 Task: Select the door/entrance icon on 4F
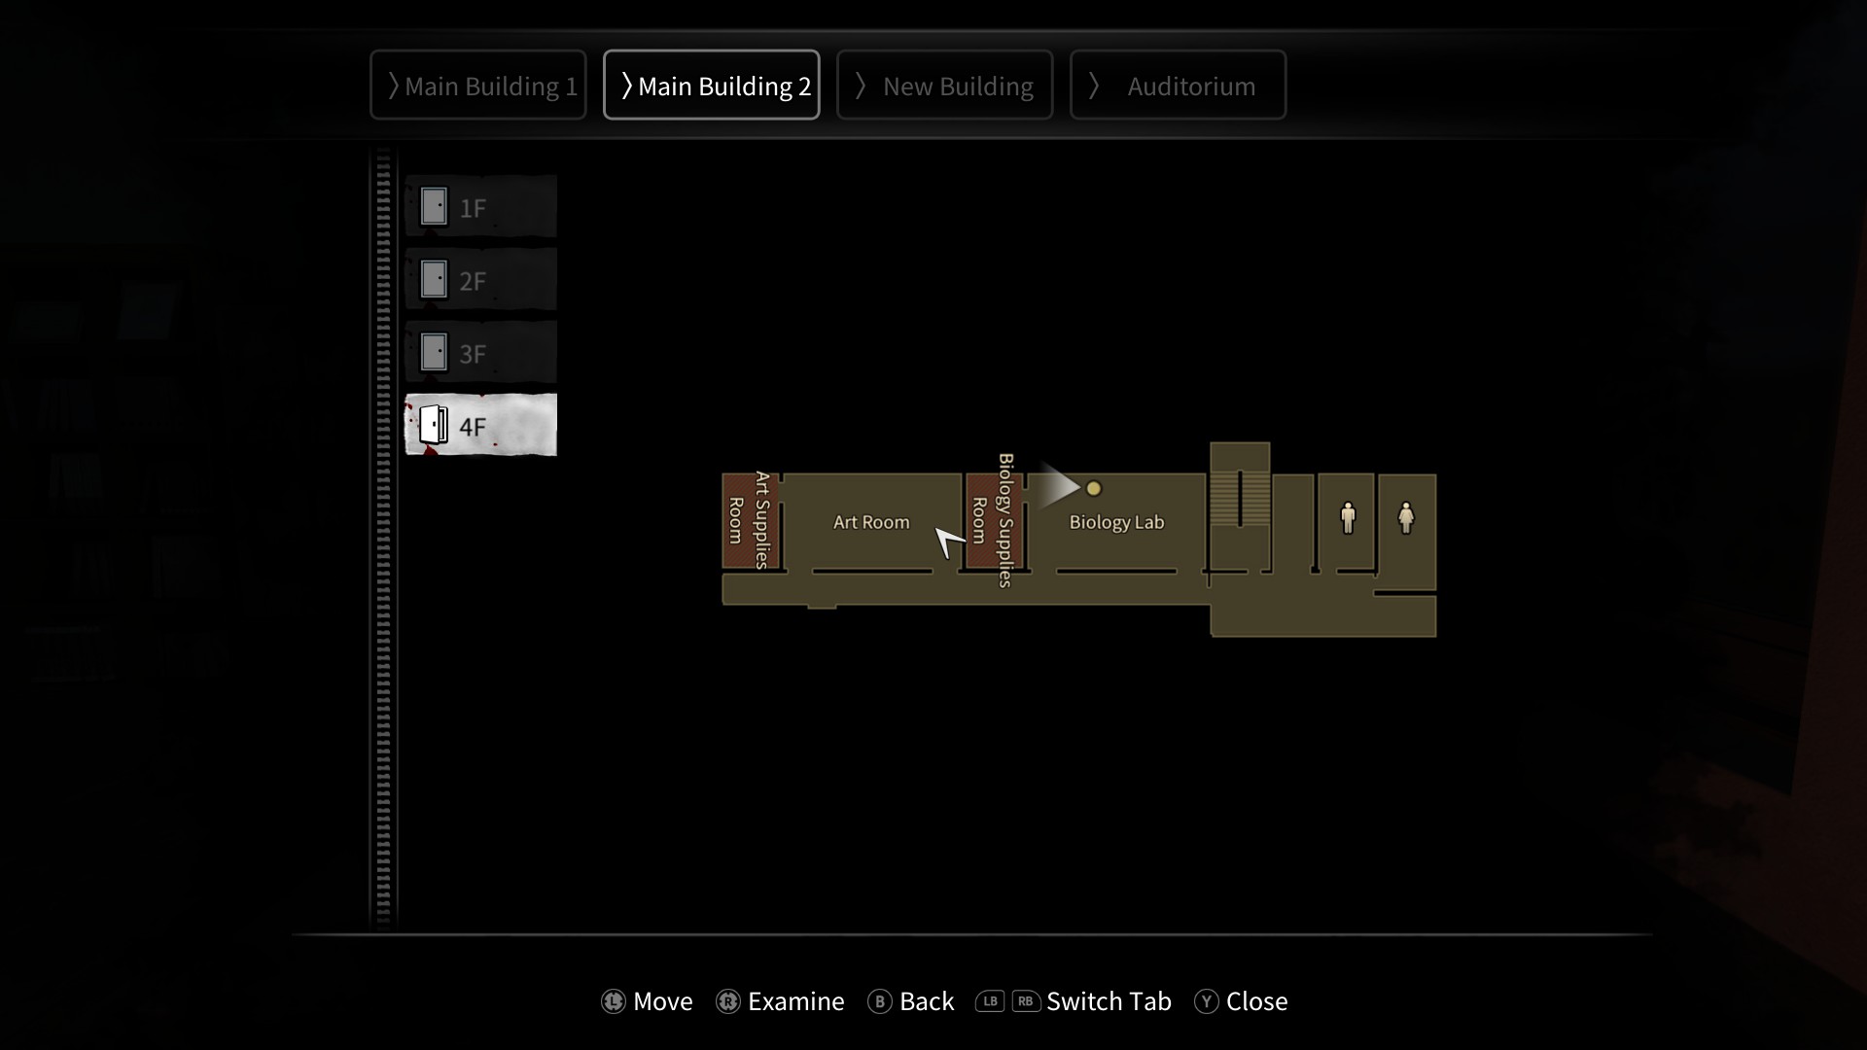click(x=434, y=426)
